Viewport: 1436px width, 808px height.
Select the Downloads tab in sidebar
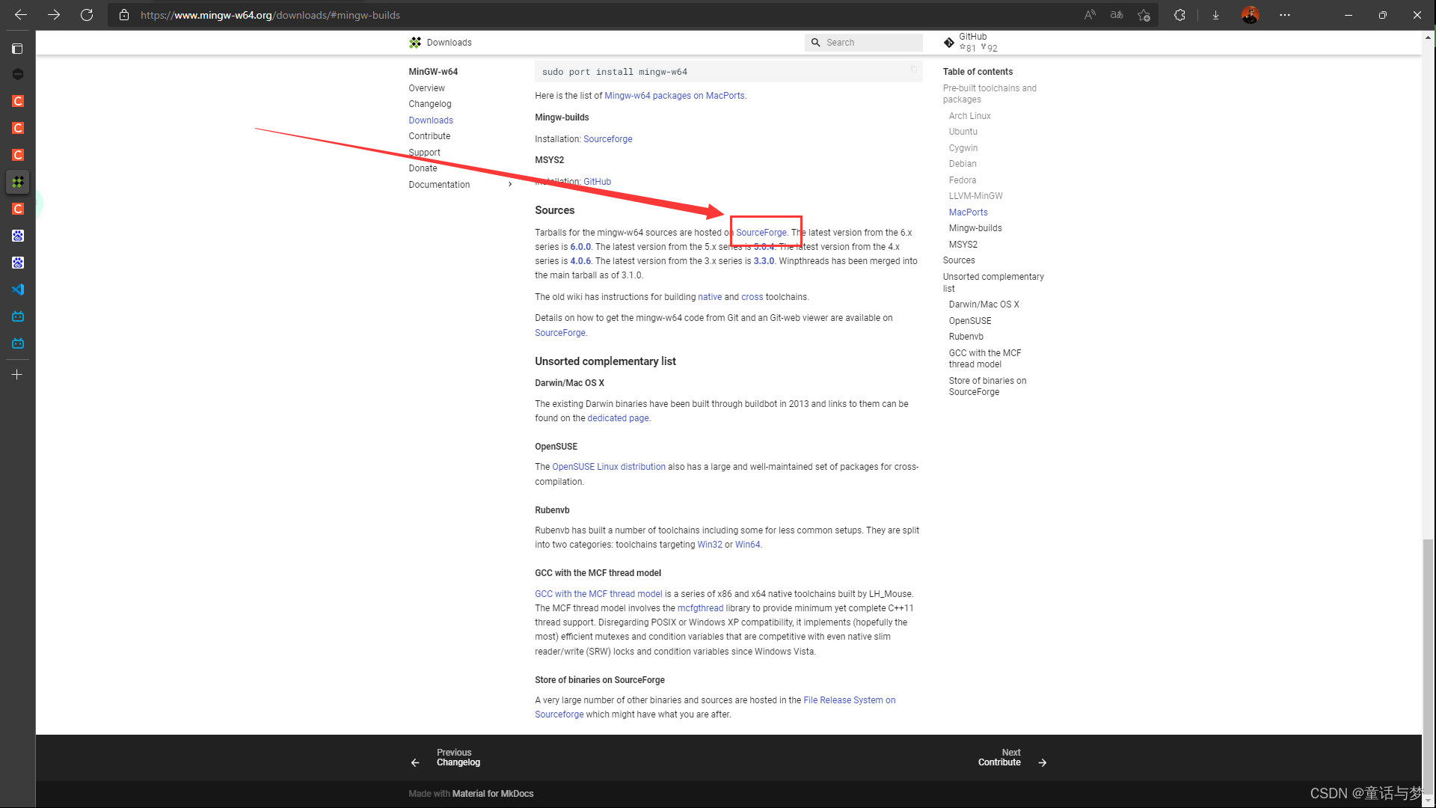tap(431, 120)
